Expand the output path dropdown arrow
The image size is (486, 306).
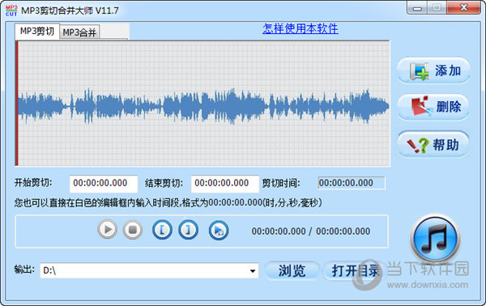click(x=253, y=270)
